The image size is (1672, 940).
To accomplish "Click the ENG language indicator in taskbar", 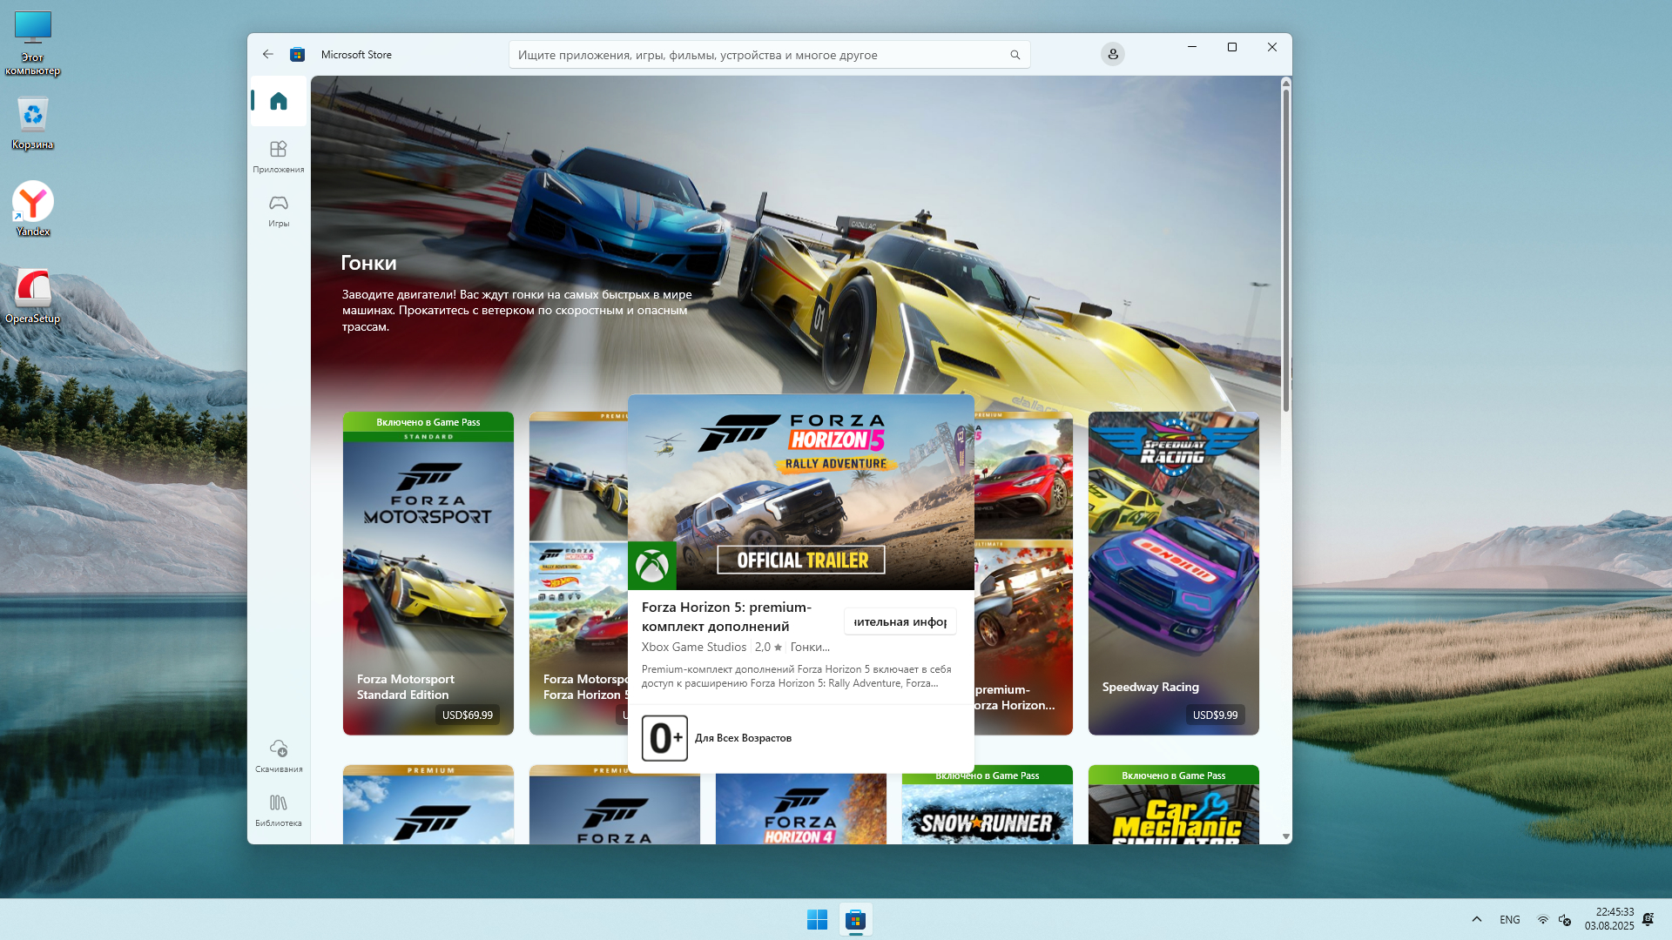I will click(x=1509, y=919).
